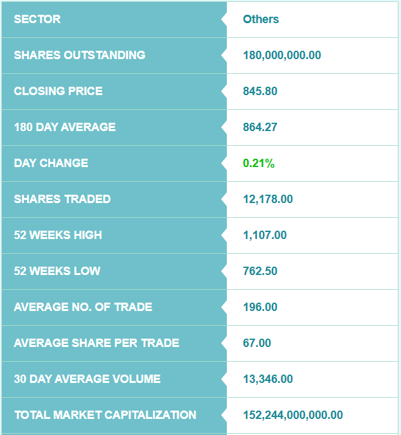Select the 67.00 average share per trade value
401x435 pixels.
click(257, 343)
